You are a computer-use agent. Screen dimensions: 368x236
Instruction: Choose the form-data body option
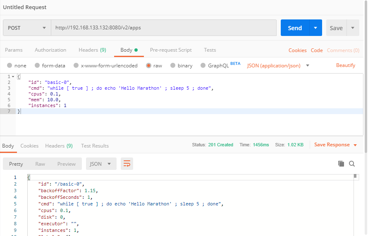coord(37,65)
